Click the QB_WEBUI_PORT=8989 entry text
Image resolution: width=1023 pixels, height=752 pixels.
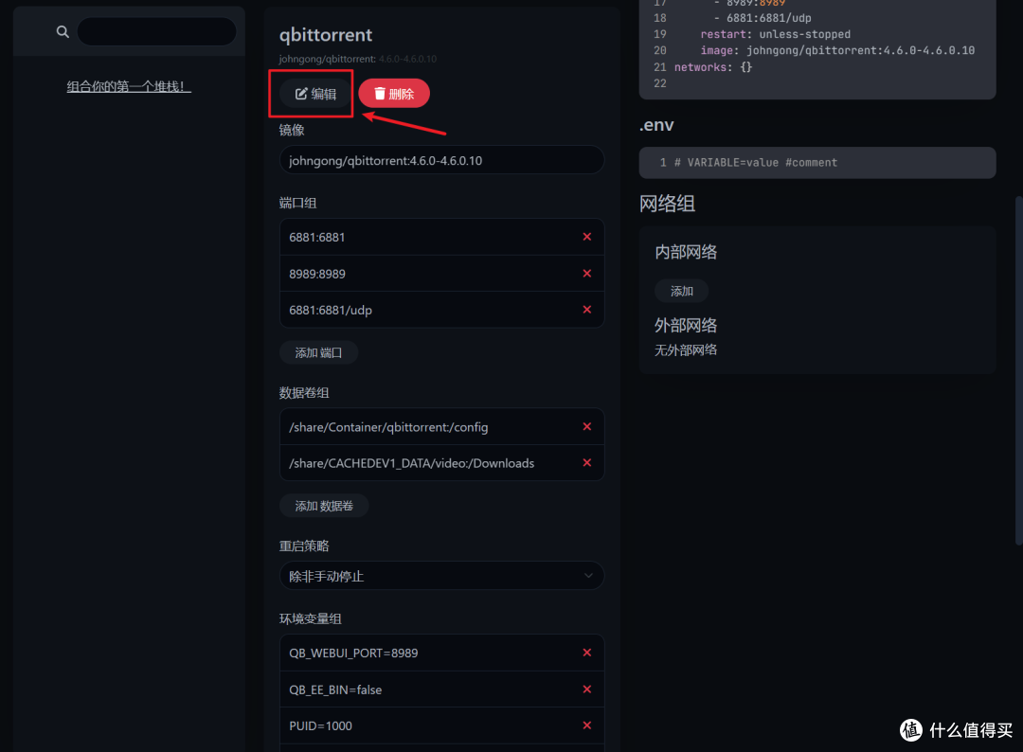pos(353,654)
